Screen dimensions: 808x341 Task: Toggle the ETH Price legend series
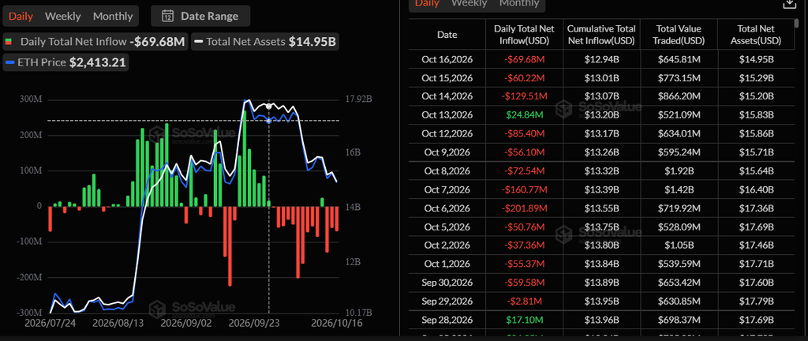65,63
